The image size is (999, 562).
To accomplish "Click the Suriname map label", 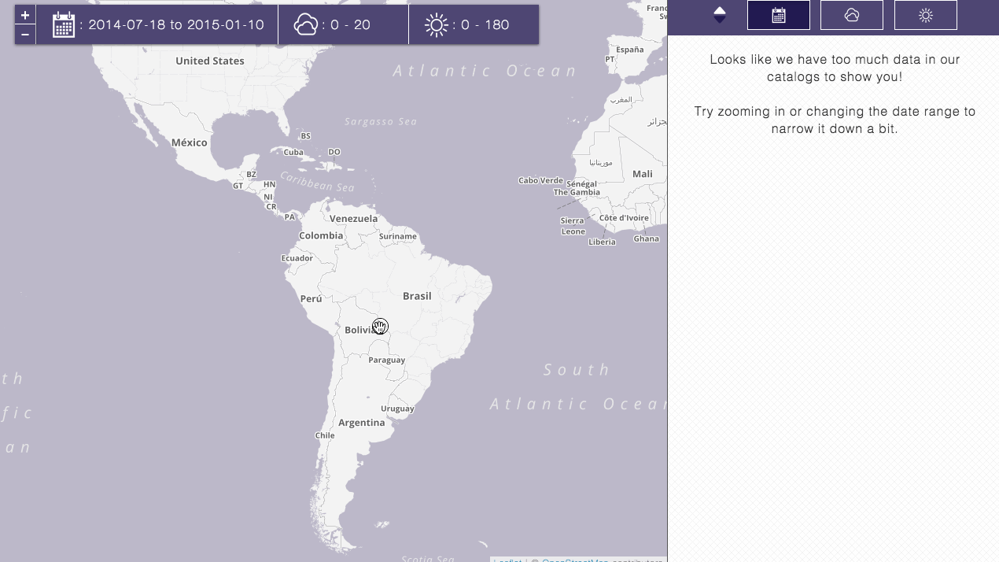I will click(x=397, y=236).
